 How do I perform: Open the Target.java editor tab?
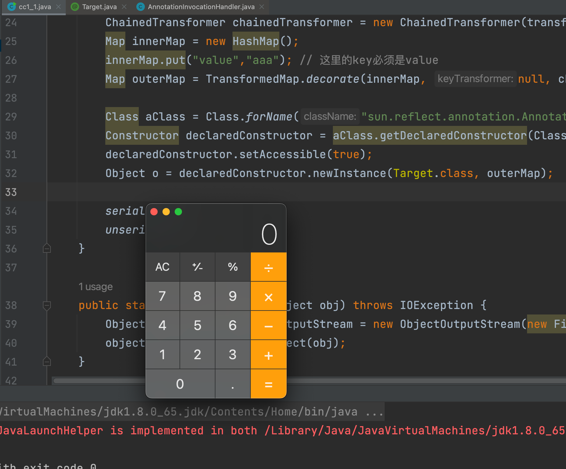coord(99,7)
